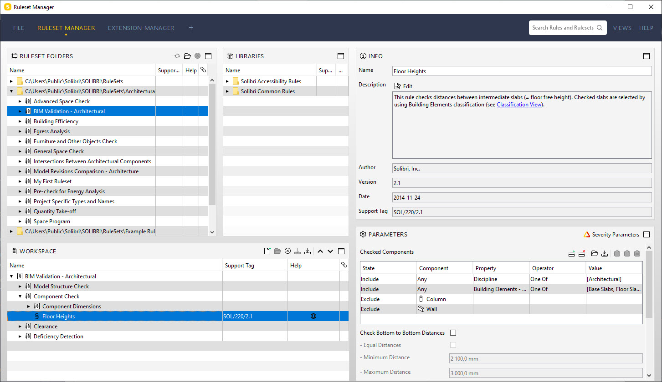Maximize the Info panel
The image size is (662, 382).
(x=646, y=56)
